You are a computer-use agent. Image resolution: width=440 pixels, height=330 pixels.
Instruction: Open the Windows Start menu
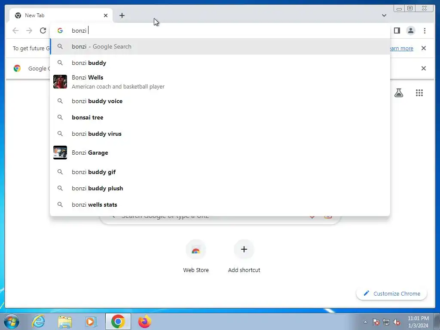coord(12,321)
